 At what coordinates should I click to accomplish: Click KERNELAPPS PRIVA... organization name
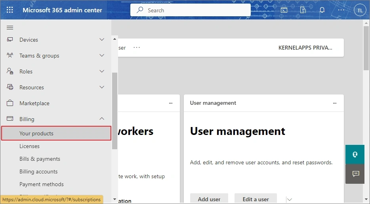[305, 48]
